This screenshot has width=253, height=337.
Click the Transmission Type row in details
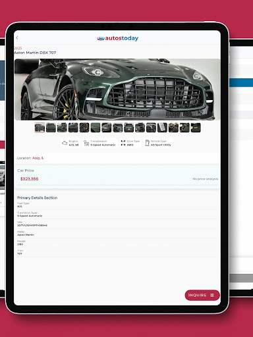pyautogui.click(x=117, y=215)
